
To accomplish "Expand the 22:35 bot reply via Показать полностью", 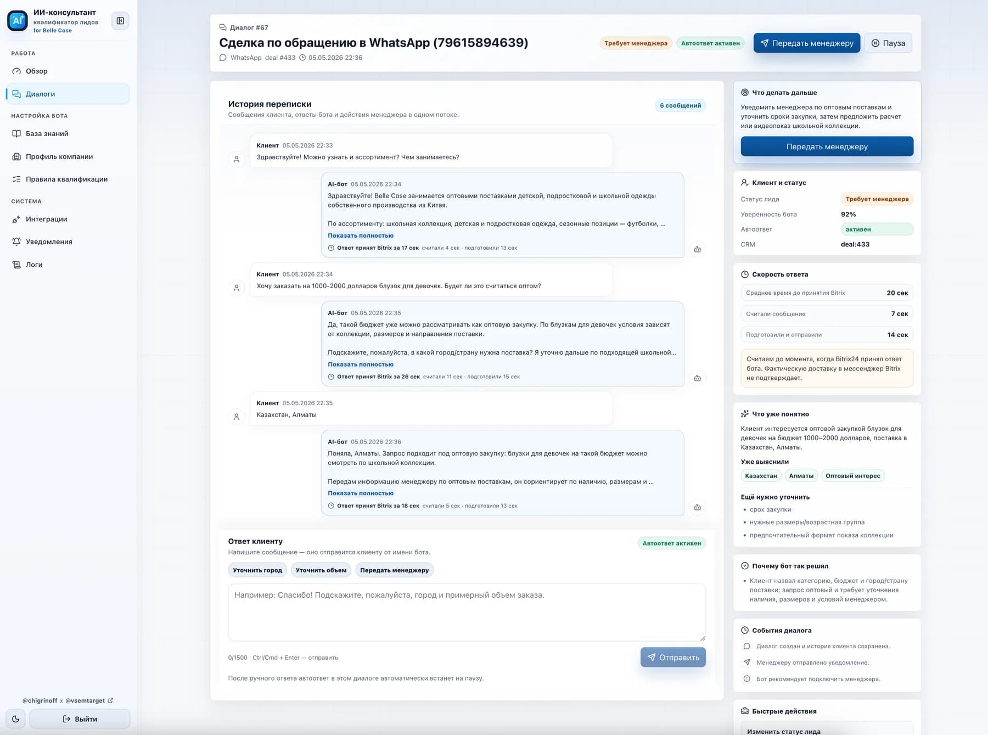I will (361, 364).
